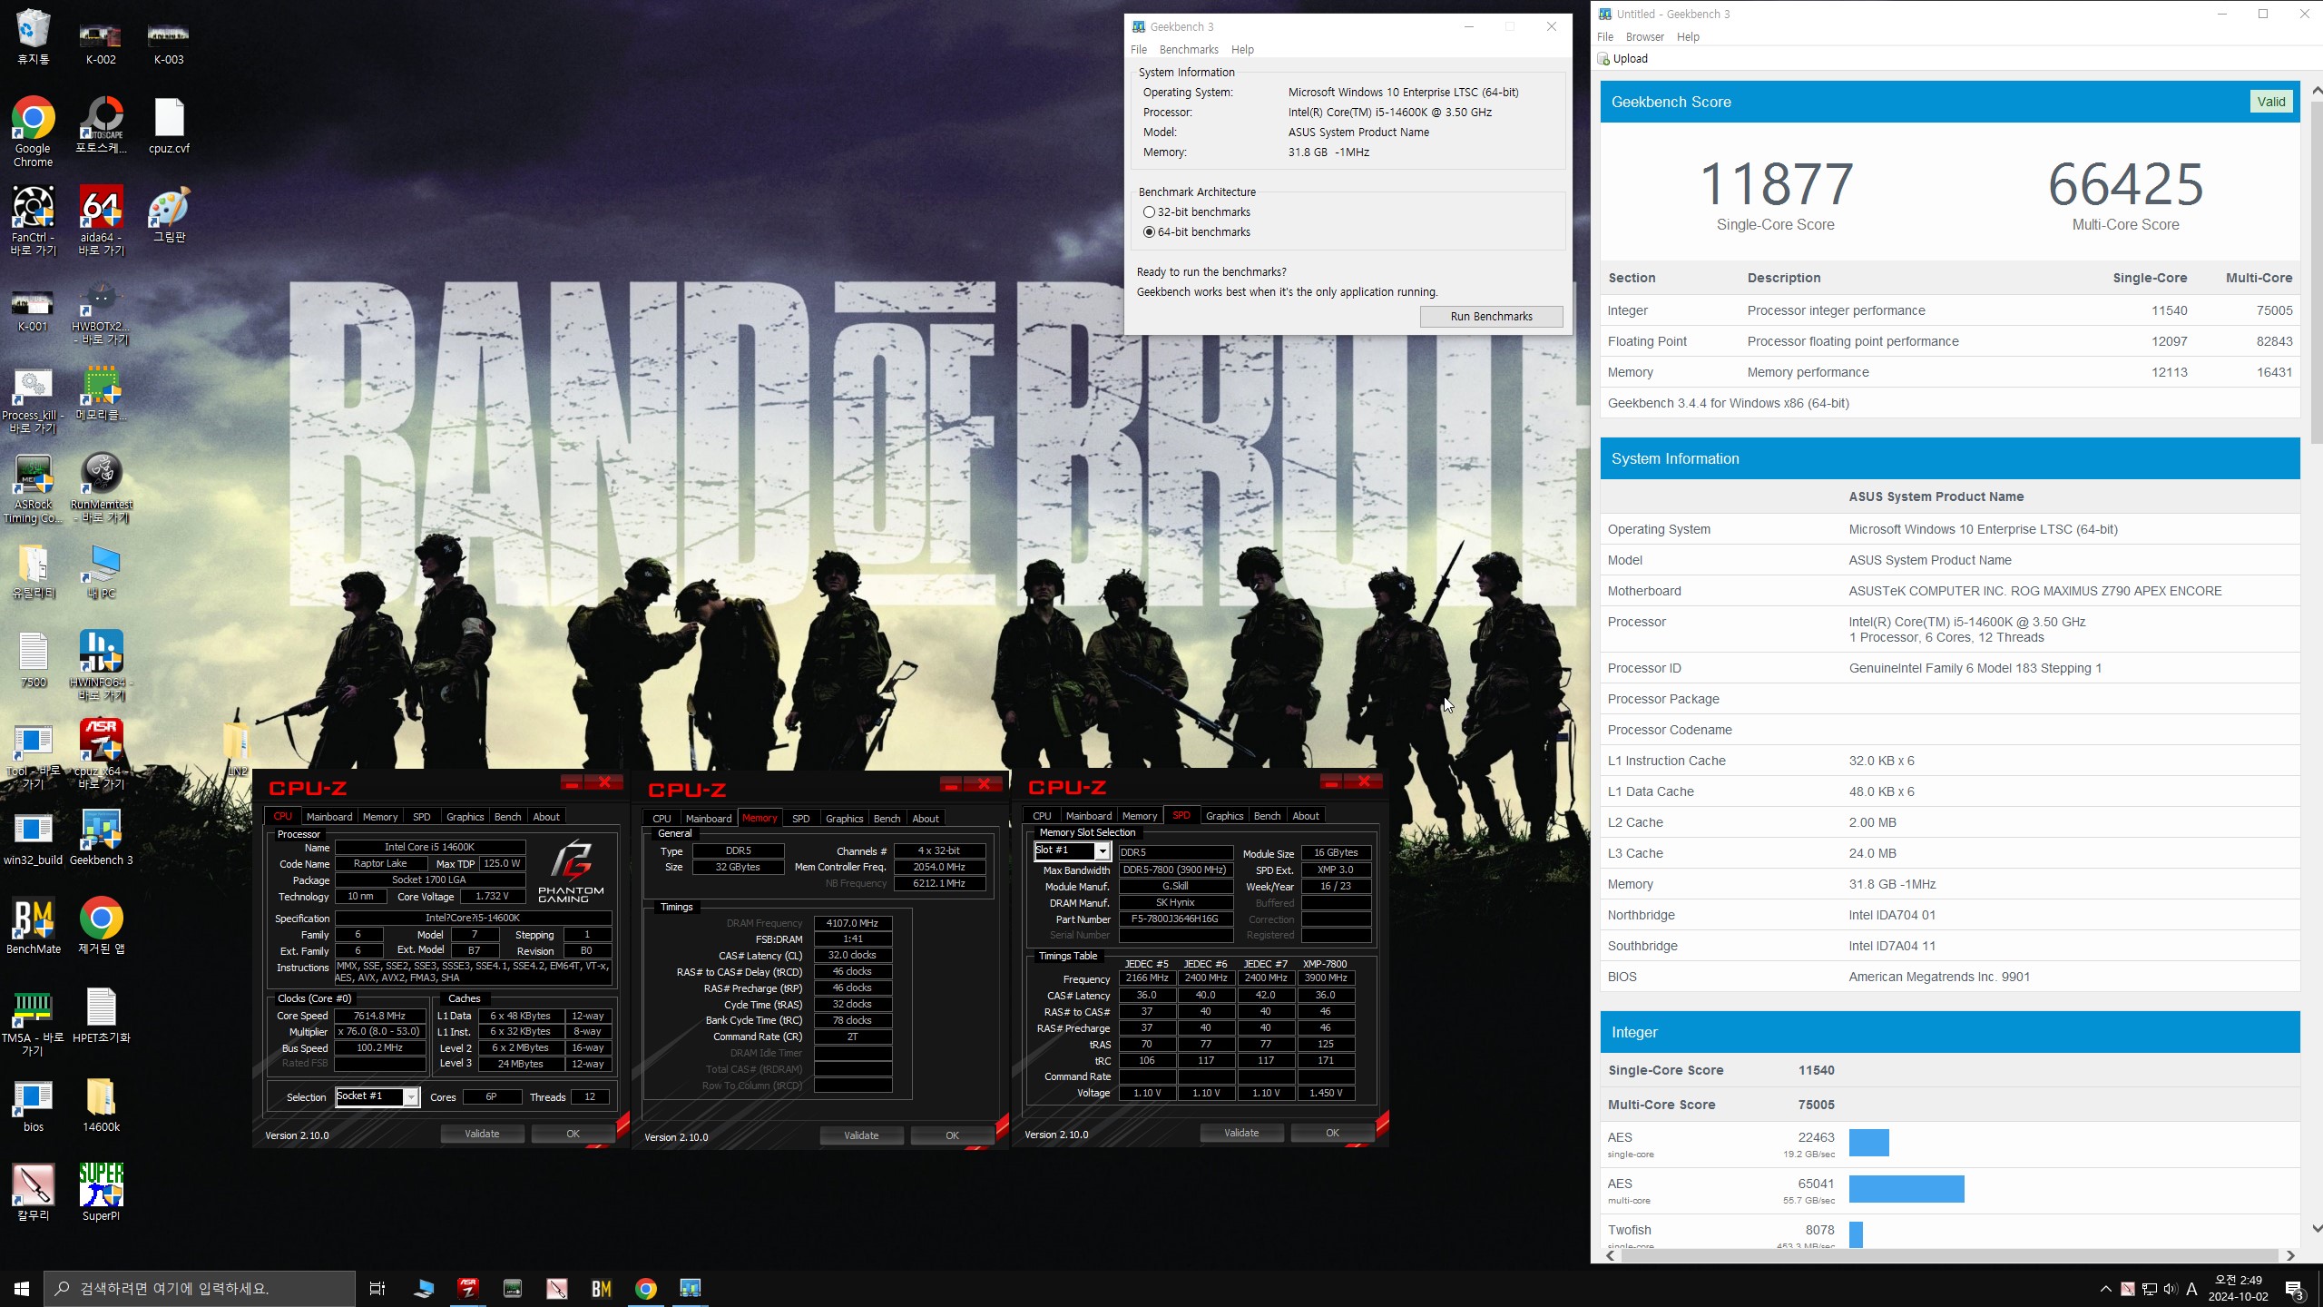2323x1307 pixels.
Task: Click Validate in third CPU-Z window
Action: (1241, 1133)
